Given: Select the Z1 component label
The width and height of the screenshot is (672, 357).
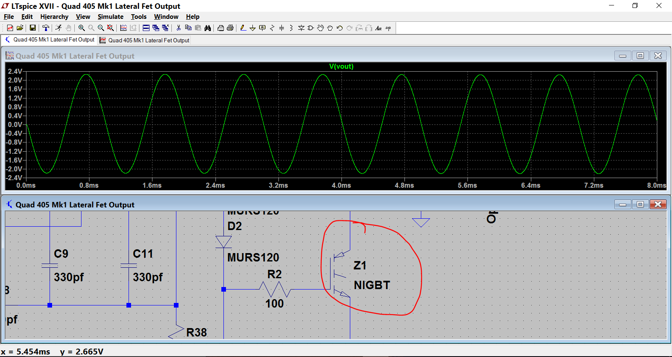Looking at the screenshot, I should (360, 265).
